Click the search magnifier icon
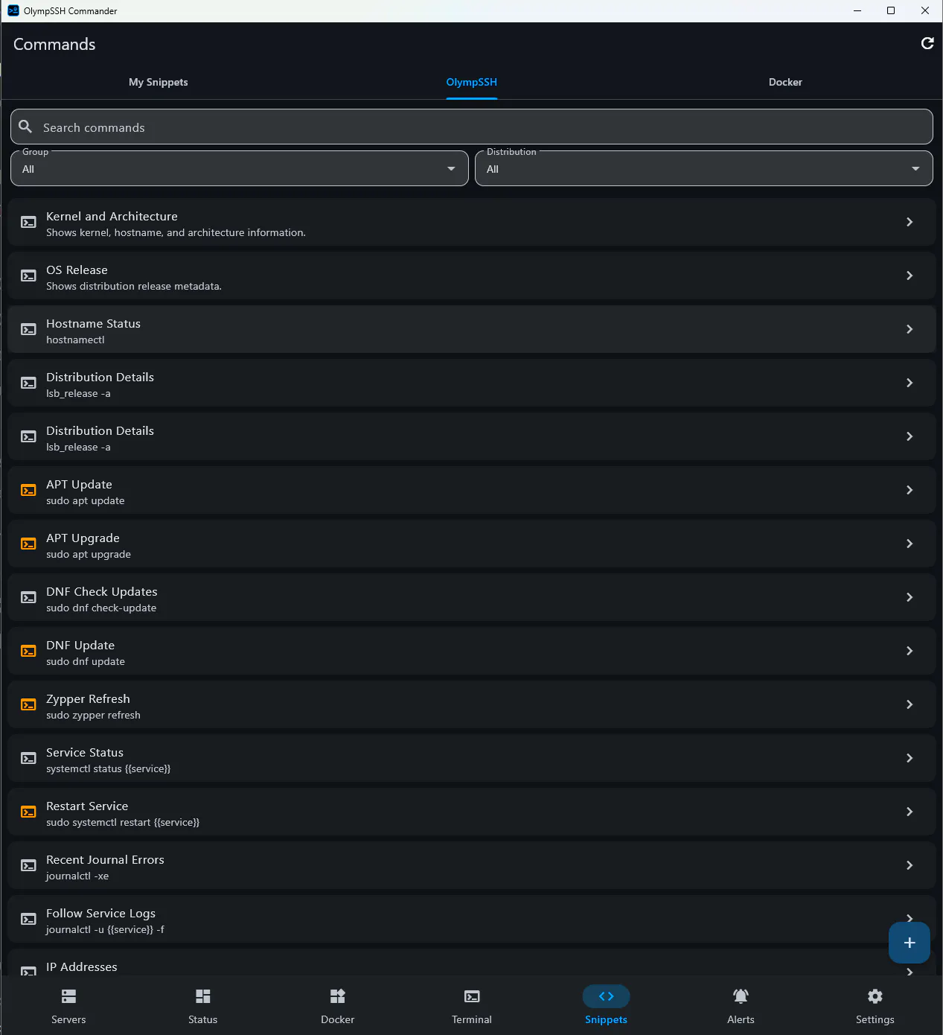 pos(25,127)
